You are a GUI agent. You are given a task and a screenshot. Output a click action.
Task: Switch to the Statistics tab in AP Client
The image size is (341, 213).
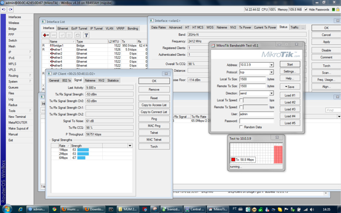tap(113, 80)
